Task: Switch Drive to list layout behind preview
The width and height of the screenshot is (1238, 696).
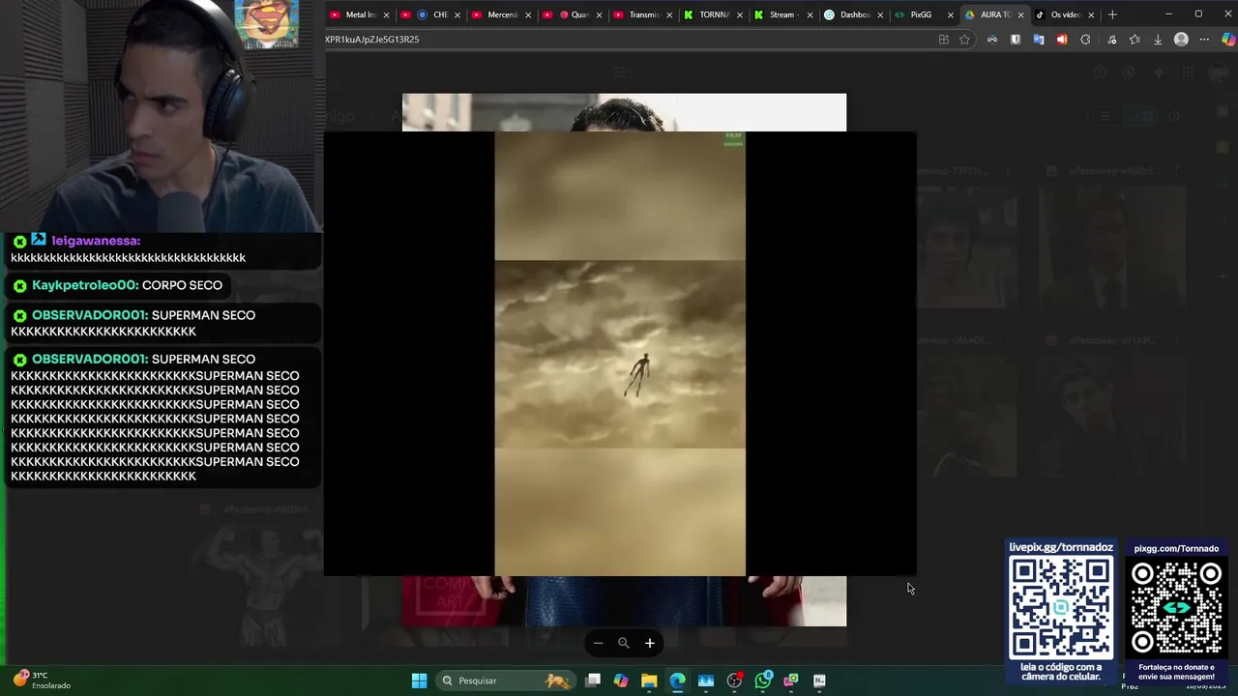Action: tap(1105, 116)
